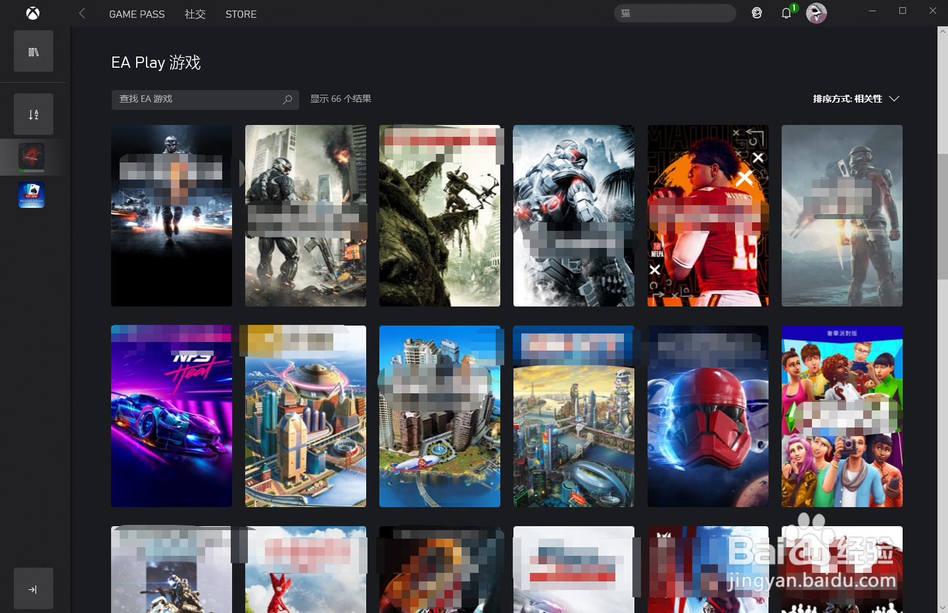Open the Crysis 2 burning city cover

[306, 216]
